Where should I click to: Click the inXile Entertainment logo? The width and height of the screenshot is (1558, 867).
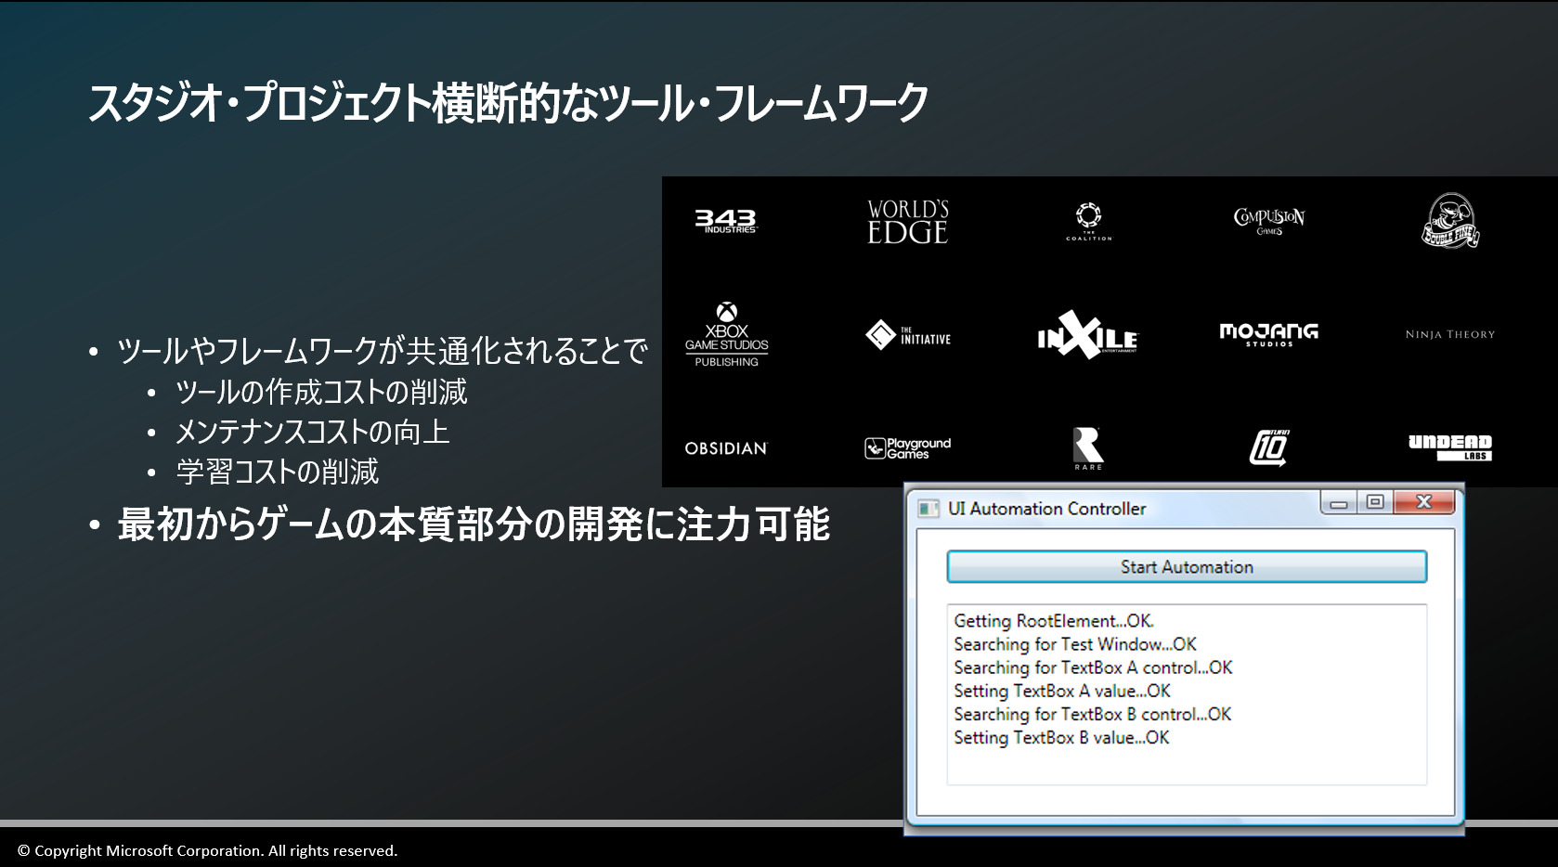coord(1088,334)
